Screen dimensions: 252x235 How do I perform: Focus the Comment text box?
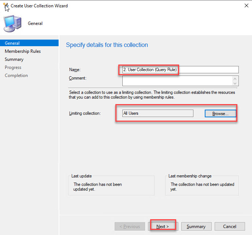click(177, 81)
